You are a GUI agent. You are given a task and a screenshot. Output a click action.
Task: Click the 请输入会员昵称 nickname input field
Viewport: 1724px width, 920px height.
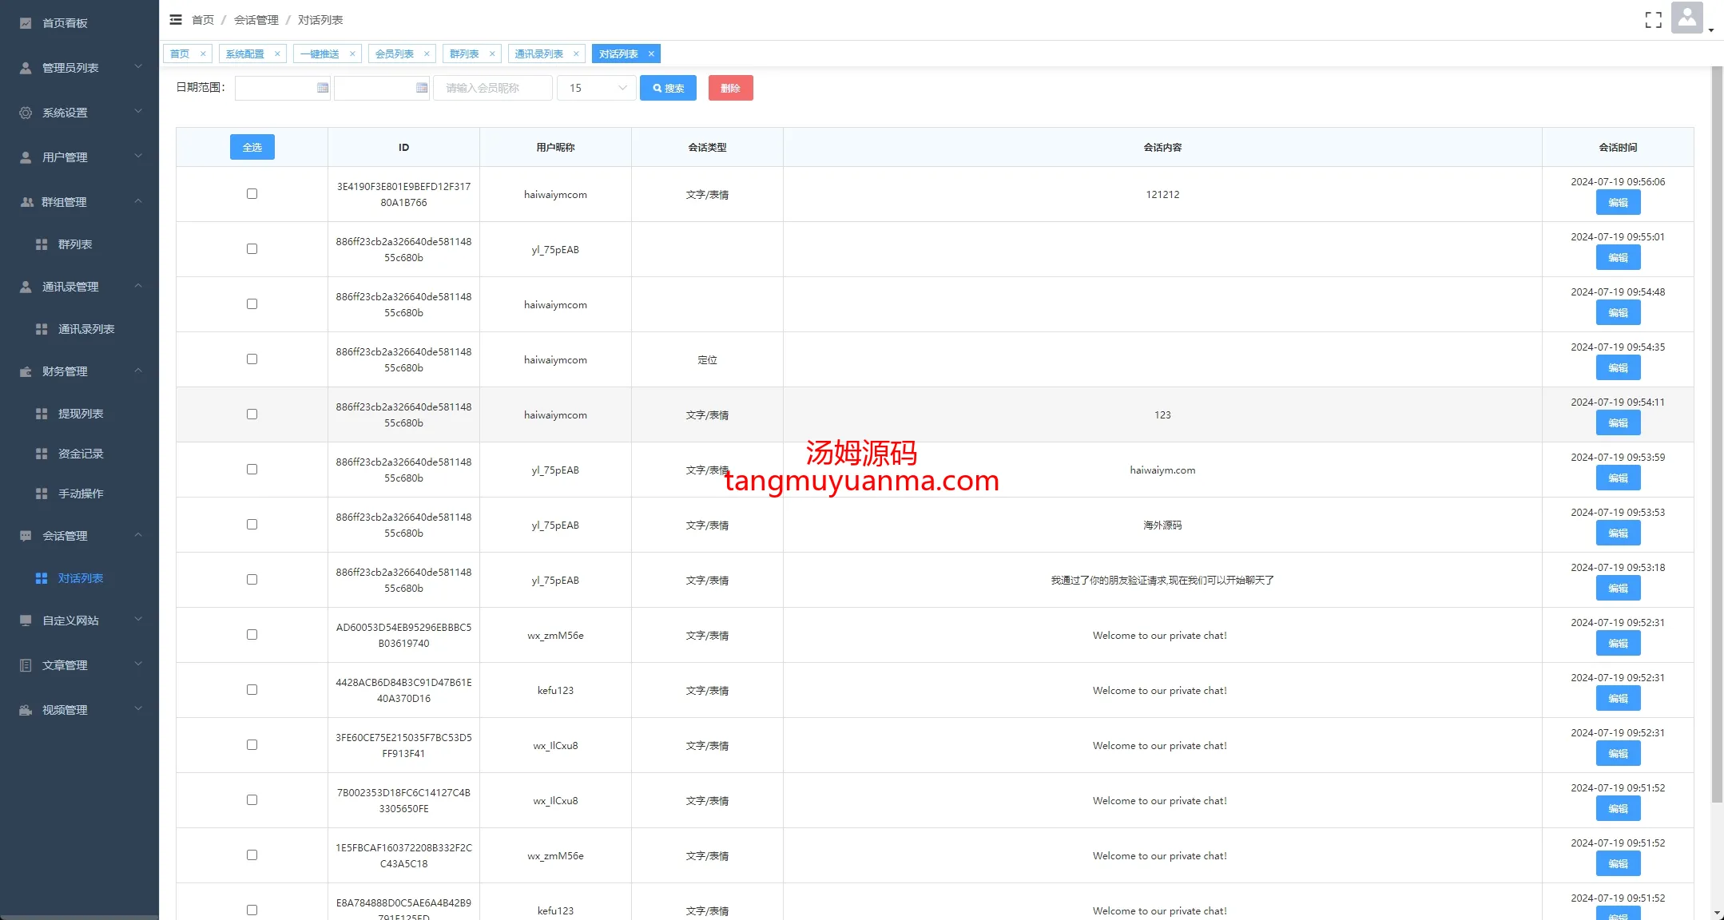492,88
